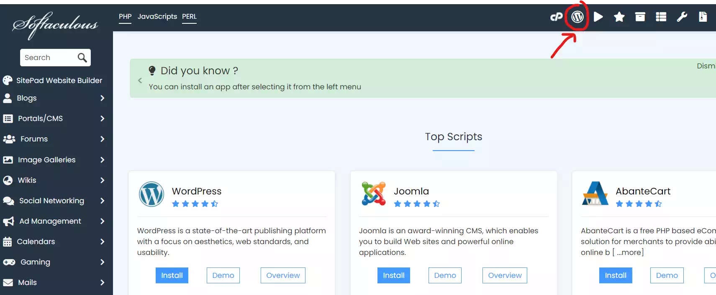This screenshot has height=295, width=716.
Task: Switch to the PERL scripts tab
Action: [x=189, y=17]
